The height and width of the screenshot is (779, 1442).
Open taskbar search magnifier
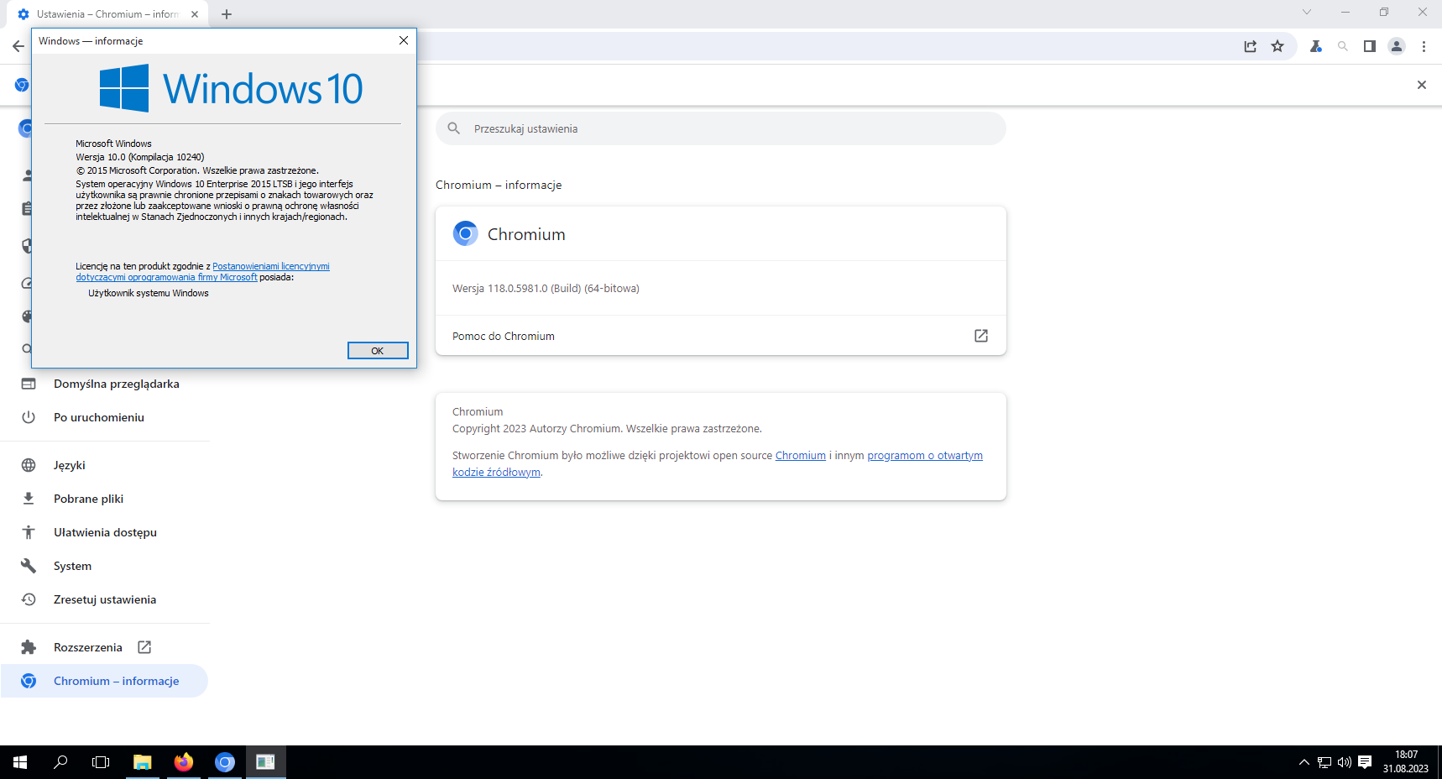[x=60, y=762]
